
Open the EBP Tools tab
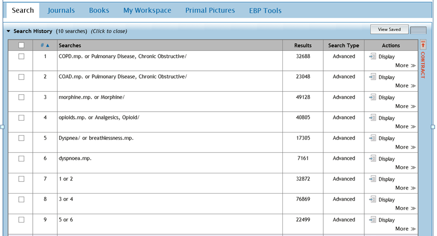(265, 10)
